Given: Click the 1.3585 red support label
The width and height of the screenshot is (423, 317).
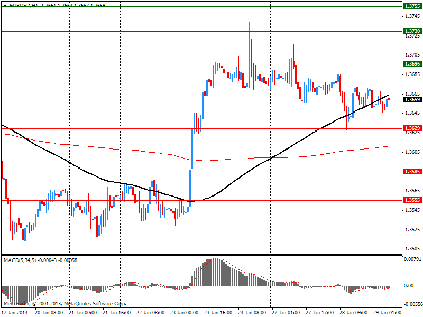Looking at the screenshot, I should 412,172.
